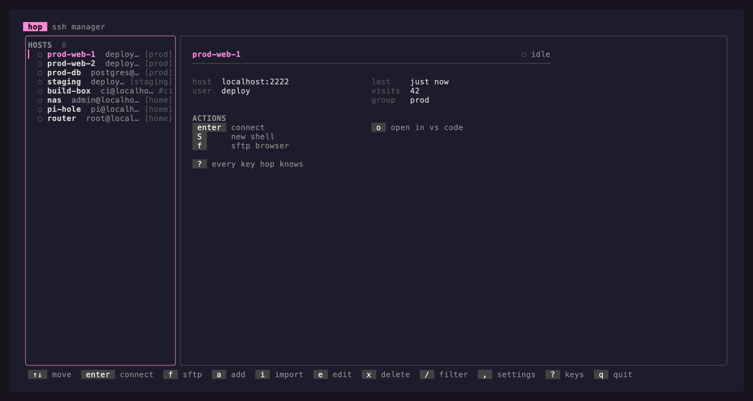This screenshot has height=401, width=753.
Task: Click the group value prod
Action: coord(420,100)
